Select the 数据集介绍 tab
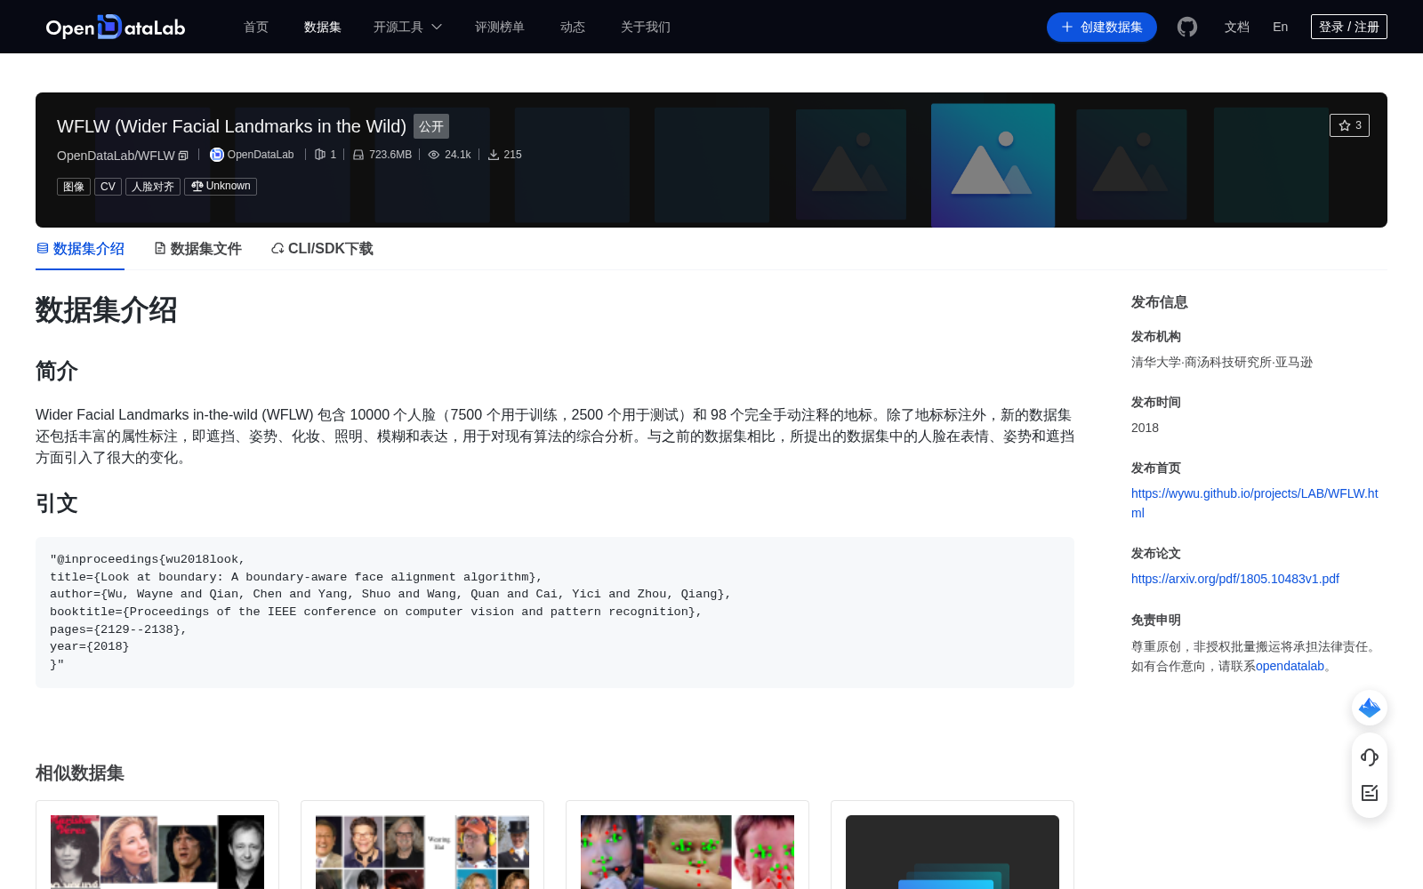 click(80, 249)
